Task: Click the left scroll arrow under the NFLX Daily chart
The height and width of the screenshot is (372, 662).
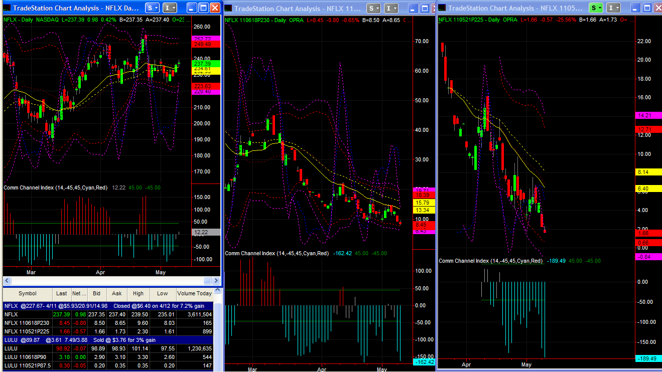Action: click(7, 281)
